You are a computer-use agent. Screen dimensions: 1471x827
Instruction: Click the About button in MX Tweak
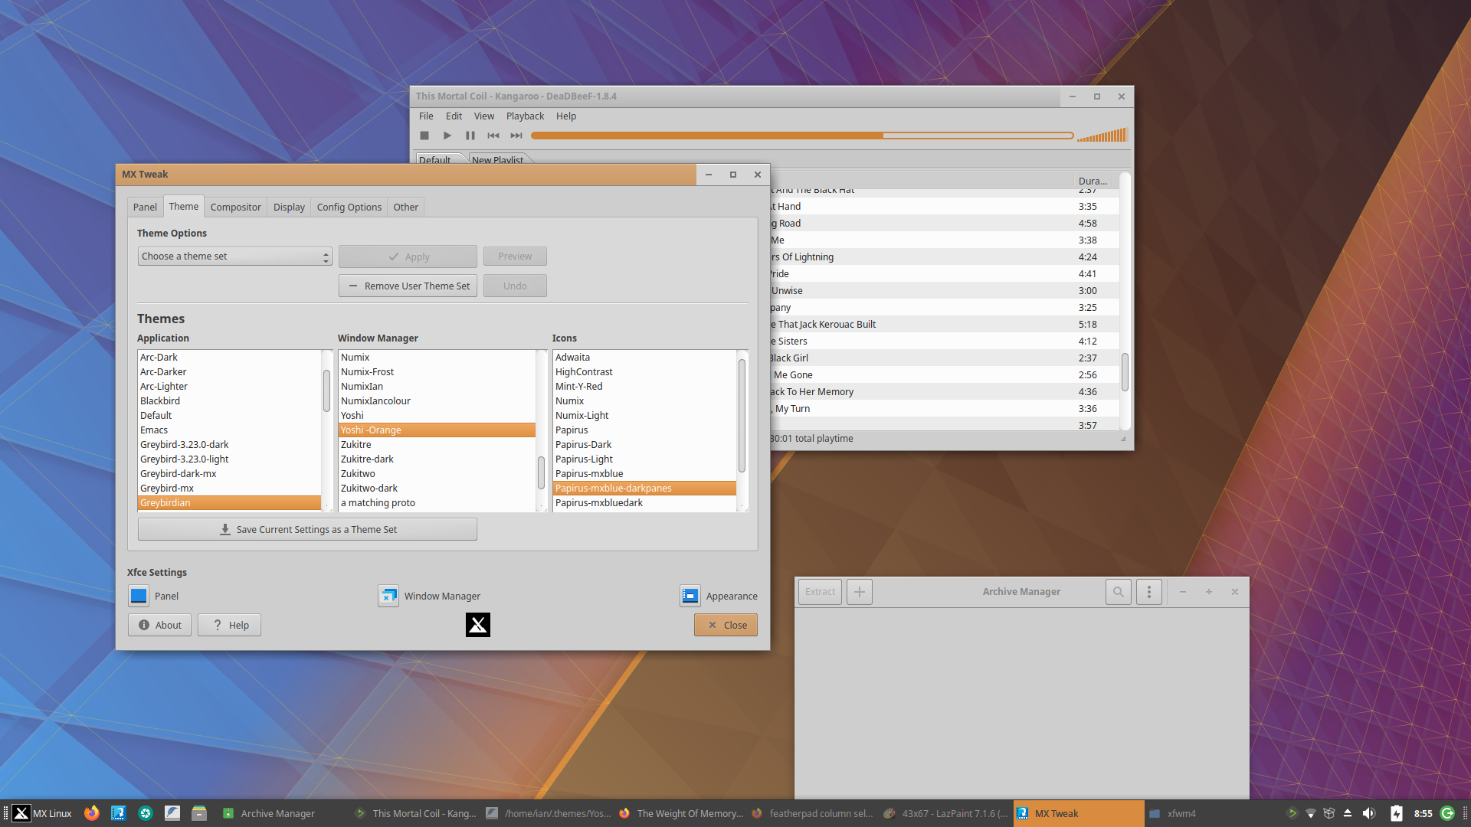[x=159, y=626]
